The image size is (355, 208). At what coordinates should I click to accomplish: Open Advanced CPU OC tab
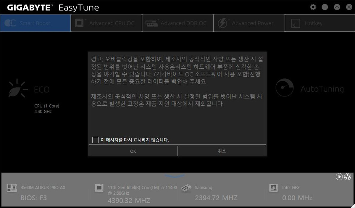click(106, 23)
